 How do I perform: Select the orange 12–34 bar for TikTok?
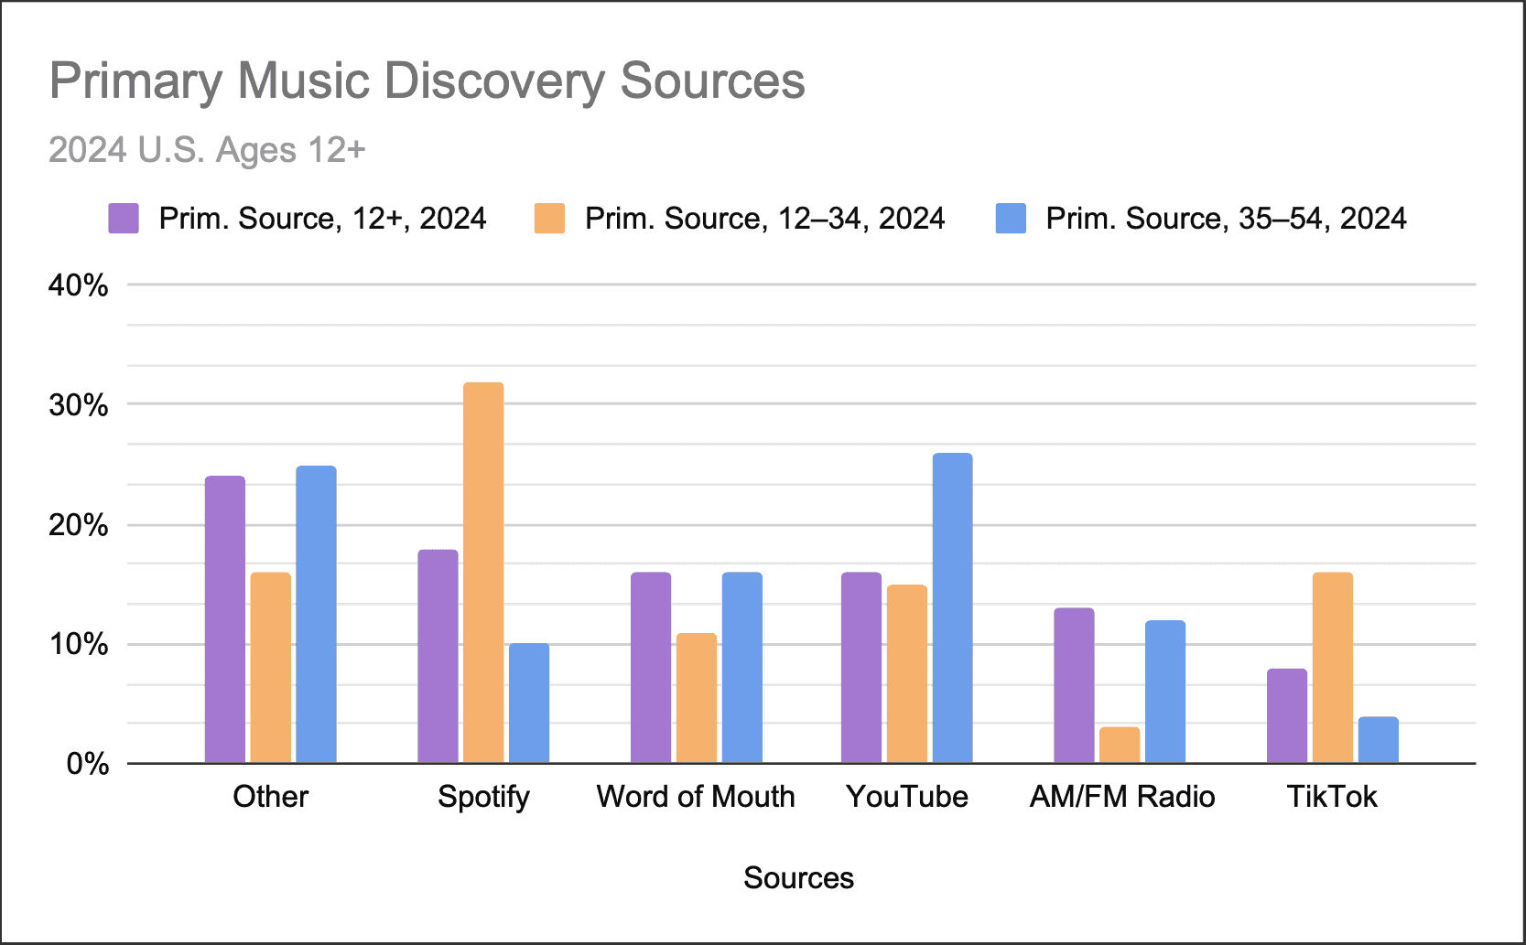pyautogui.click(x=1333, y=668)
